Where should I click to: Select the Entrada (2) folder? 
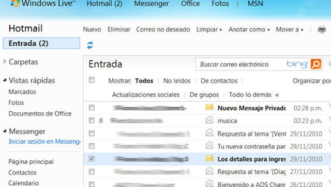[x=41, y=43]
